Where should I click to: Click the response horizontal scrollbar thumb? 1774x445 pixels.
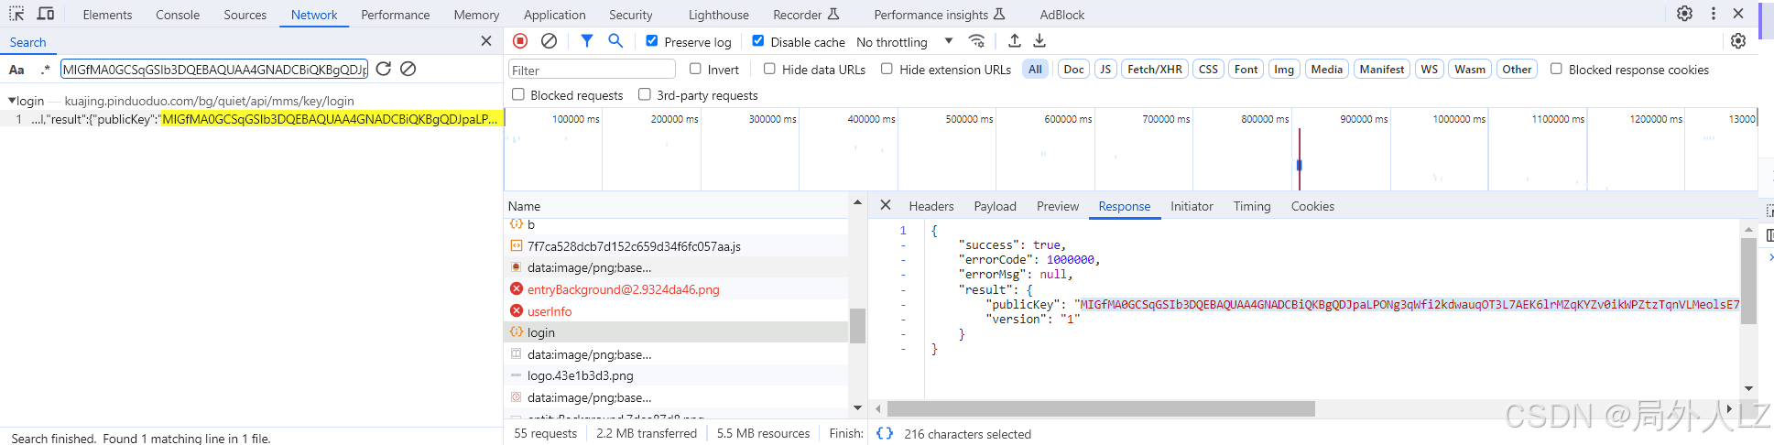coord(1101,408)
